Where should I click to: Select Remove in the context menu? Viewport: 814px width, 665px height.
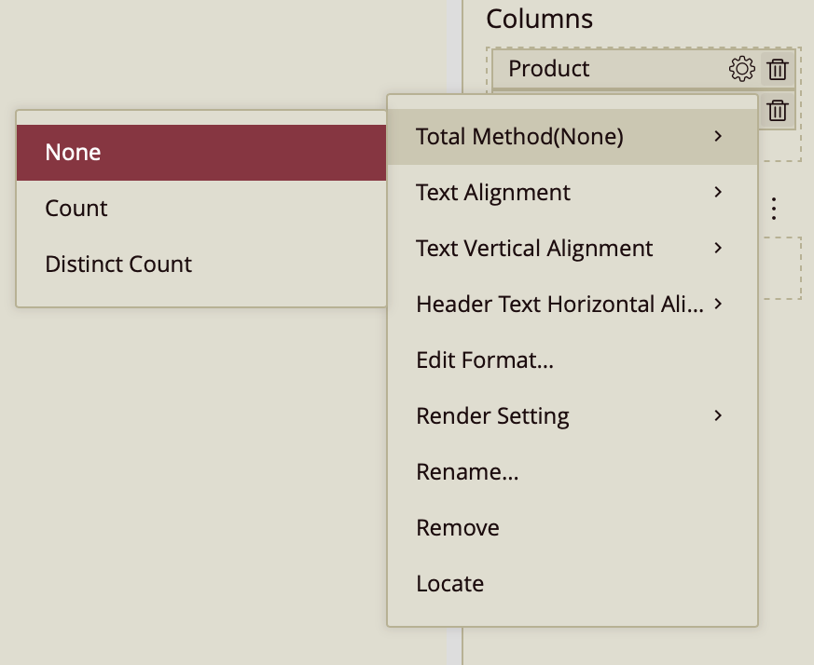(458, 528)
